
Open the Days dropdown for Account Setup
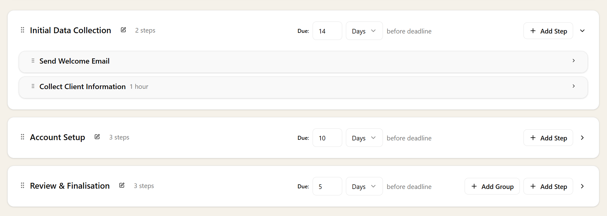(364, 138)
